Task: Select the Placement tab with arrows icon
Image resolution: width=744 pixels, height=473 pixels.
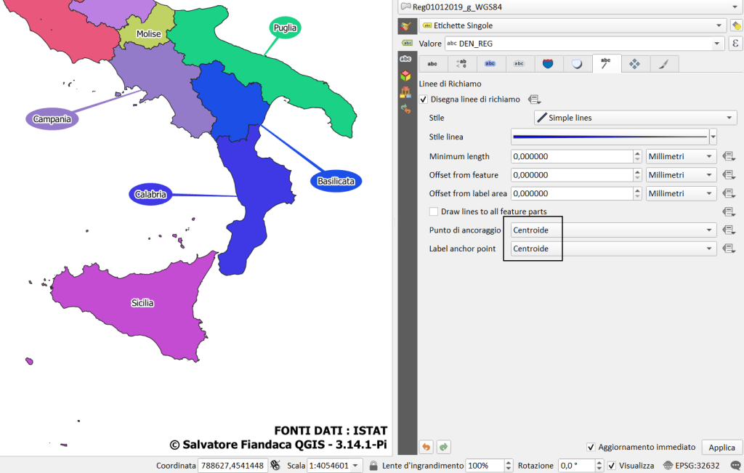Action: click(x=634, y=64)
